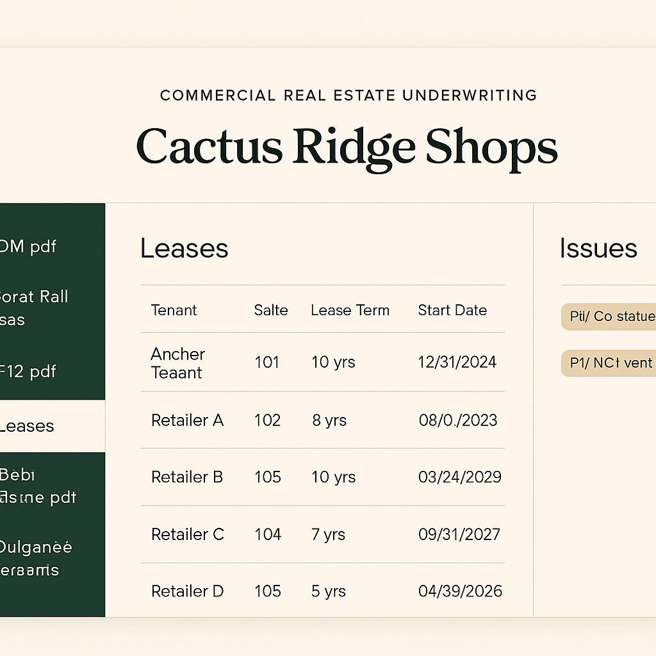Click the Commercial Real Estate Underwriting subtitle
The width and height of the screenshot is (656, 656).
[x=348, y=95]
